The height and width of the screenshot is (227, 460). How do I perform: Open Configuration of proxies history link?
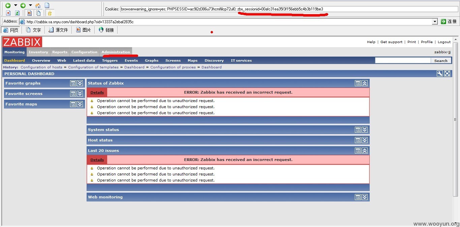point(173,67)
